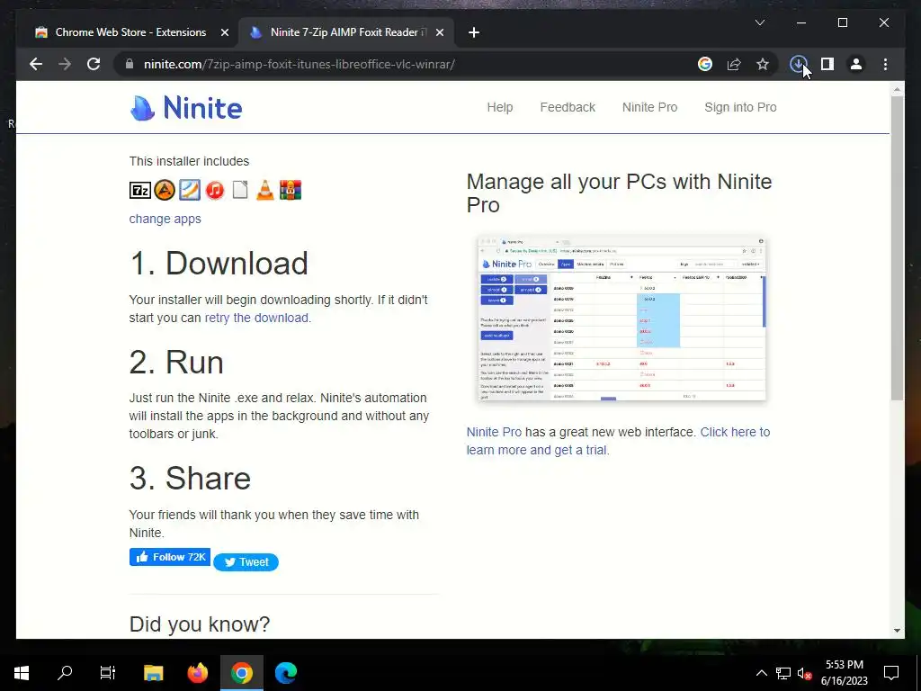Click the network tray icon
Viewport: 921px width, 691px height.
(x=783, y=673)
